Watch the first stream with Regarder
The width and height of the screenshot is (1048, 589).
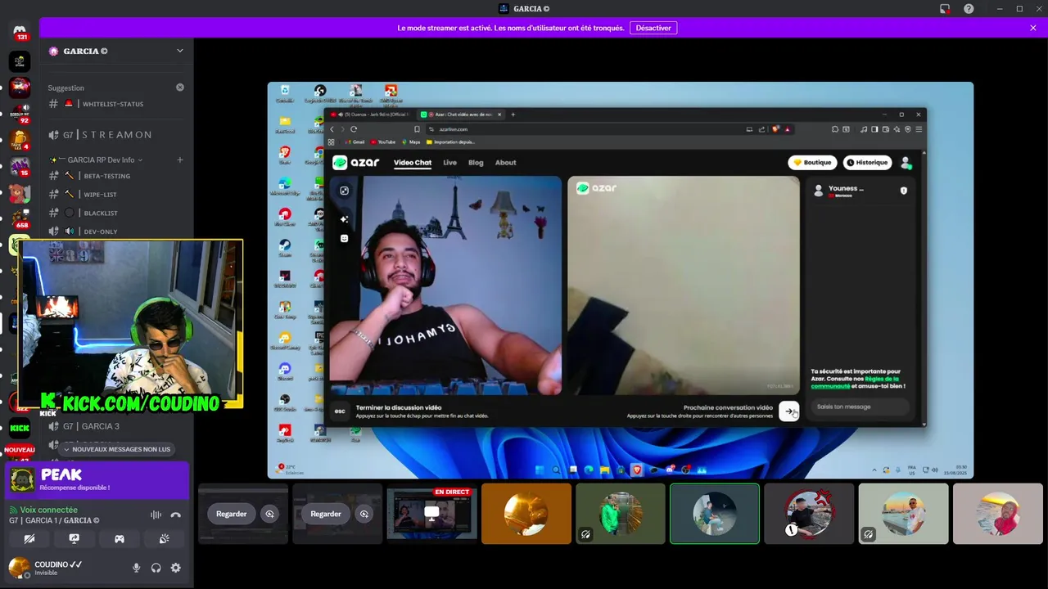point(231,514)
